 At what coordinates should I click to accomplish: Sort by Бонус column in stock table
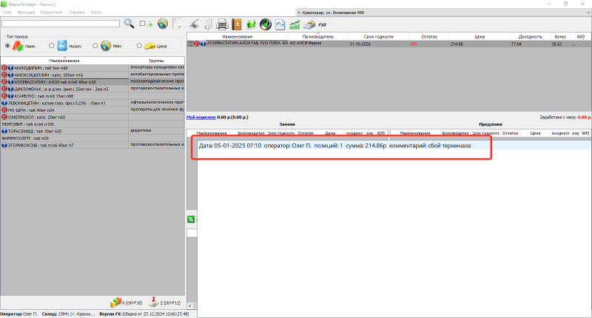[560, 36]
